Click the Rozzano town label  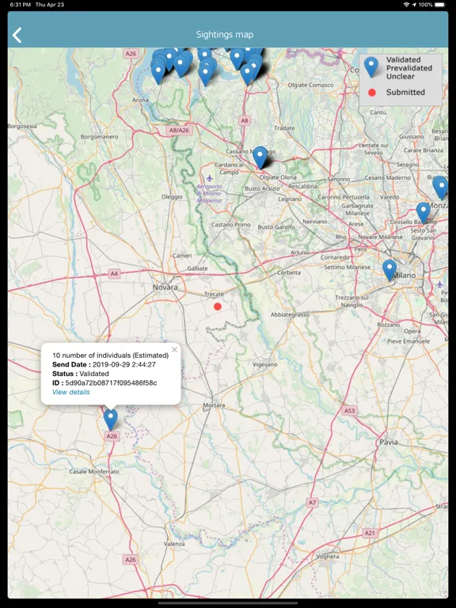point(388,325)
